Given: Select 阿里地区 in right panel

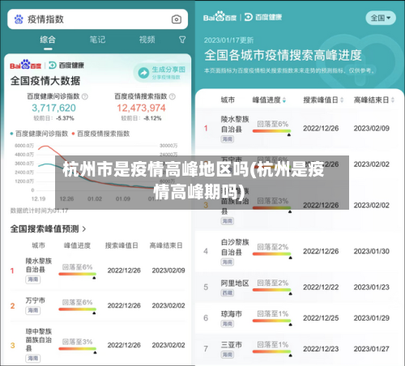Looking at the screenshot, I should [299, 287].
